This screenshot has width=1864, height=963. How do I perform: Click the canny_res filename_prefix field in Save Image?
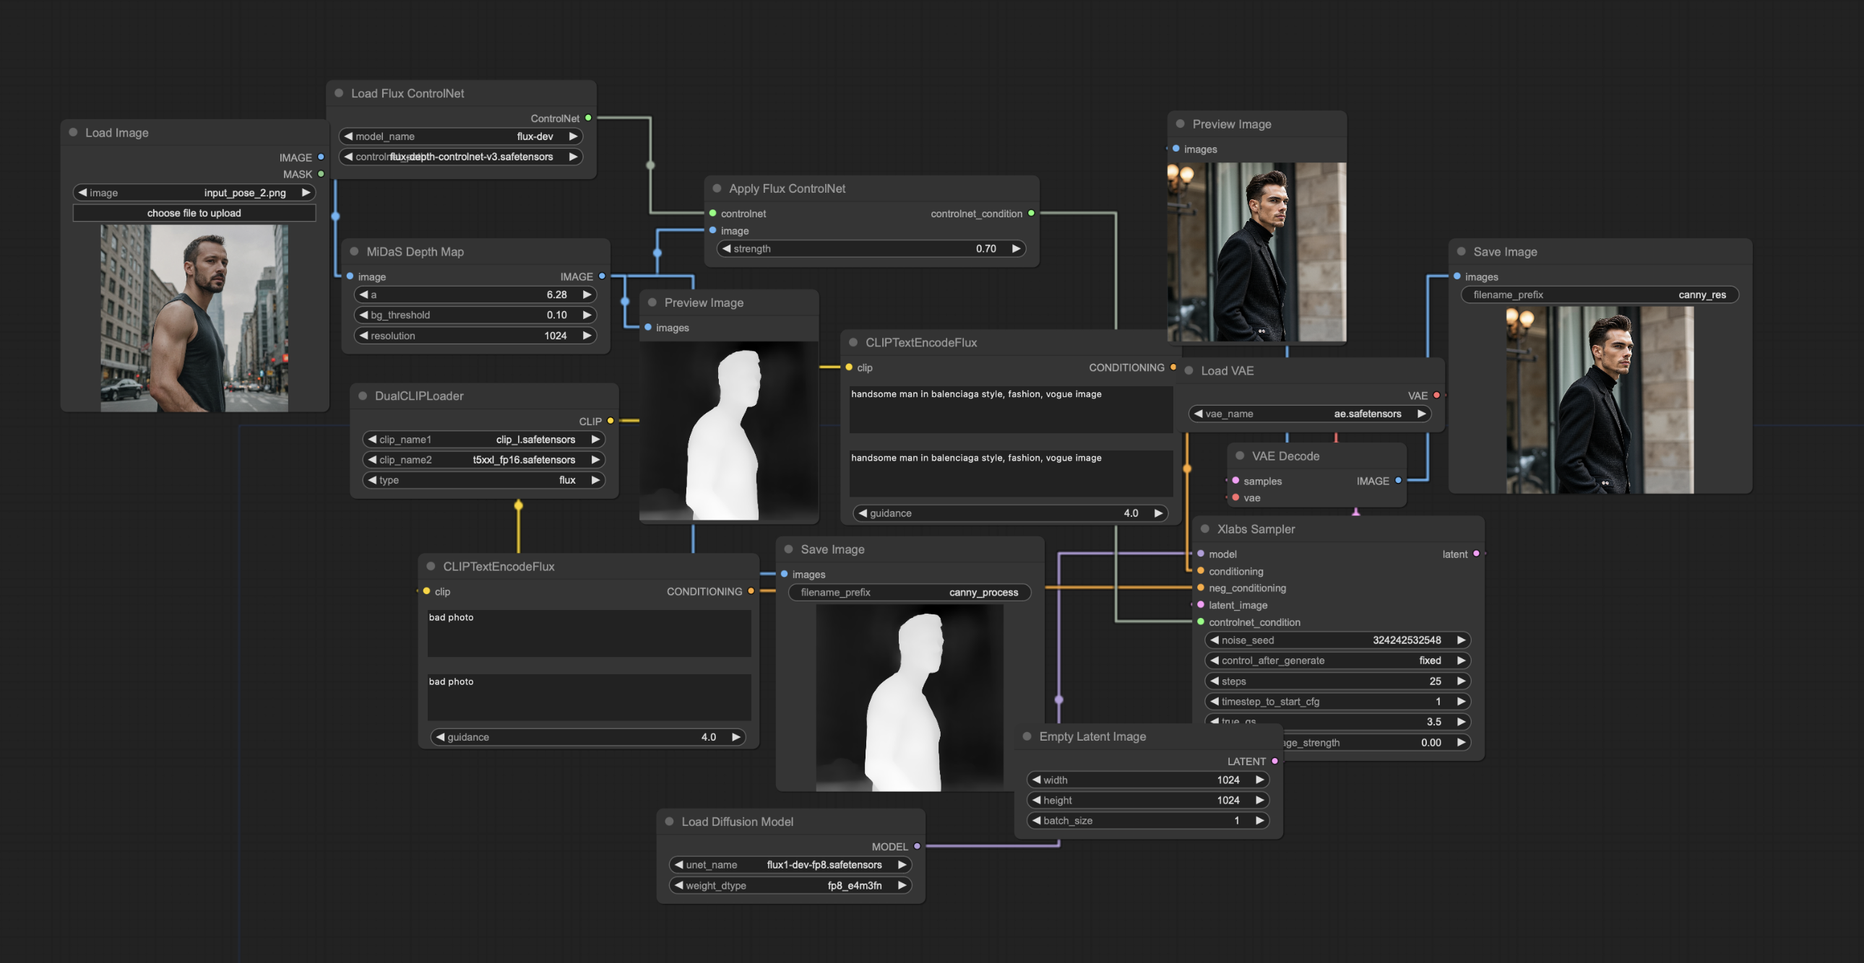(1599, 295)
